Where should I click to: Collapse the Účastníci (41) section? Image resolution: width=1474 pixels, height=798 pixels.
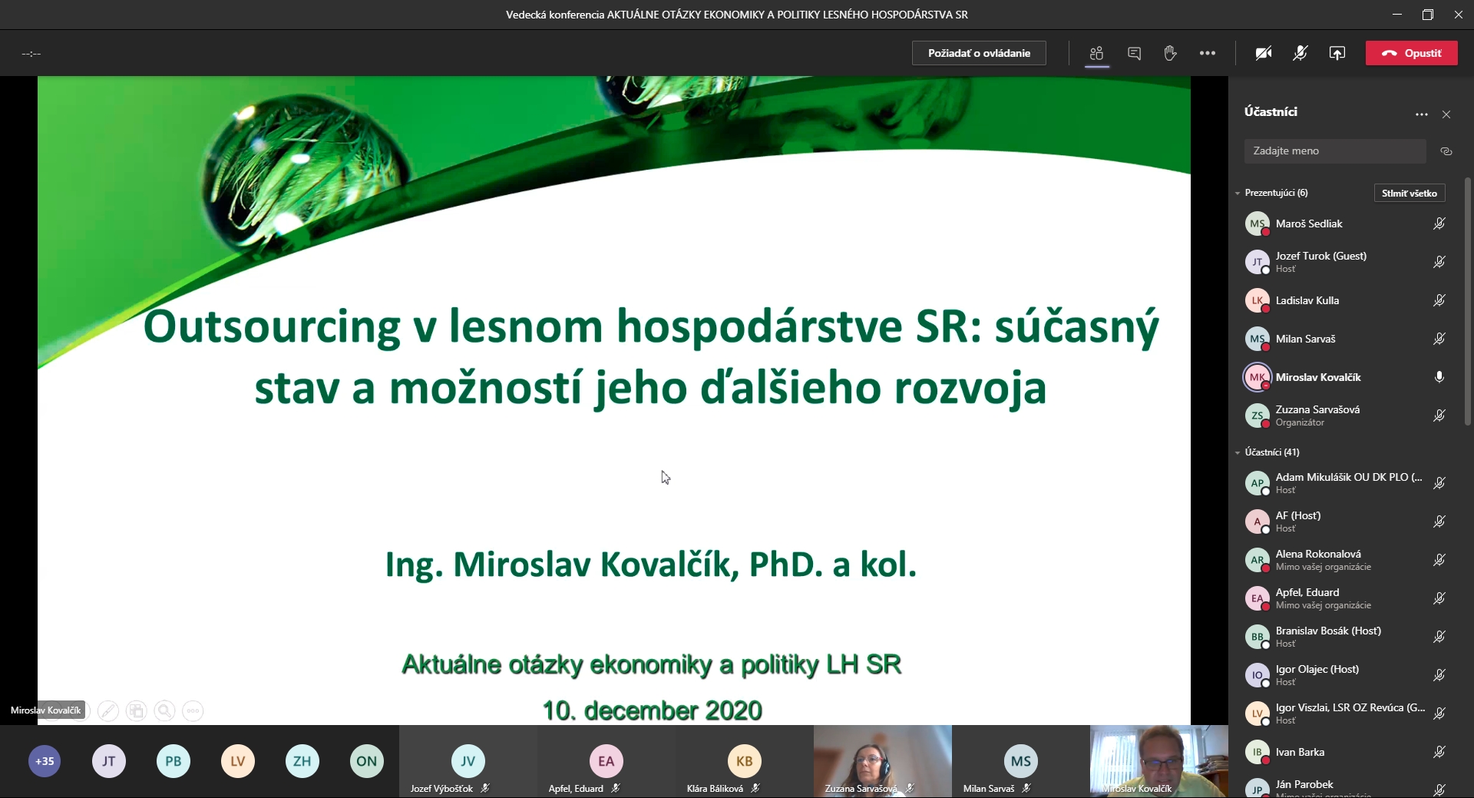(x=1238, y=453)
